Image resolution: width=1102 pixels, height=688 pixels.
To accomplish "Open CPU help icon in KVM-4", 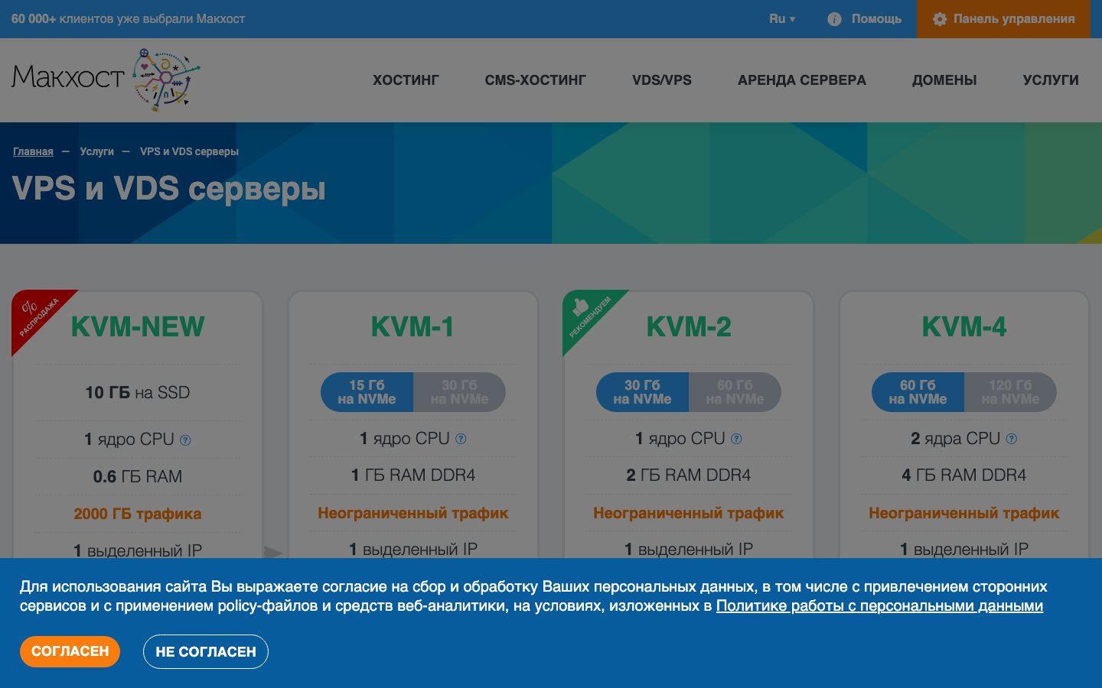I will (x=1012, y=439).
